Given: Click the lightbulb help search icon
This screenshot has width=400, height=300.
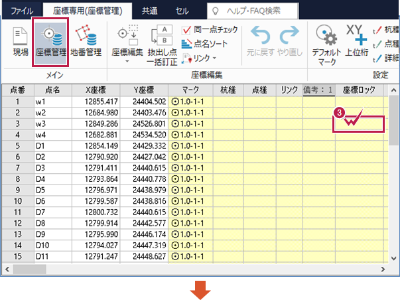Looking at the screenshot, I should coord(216,11).
